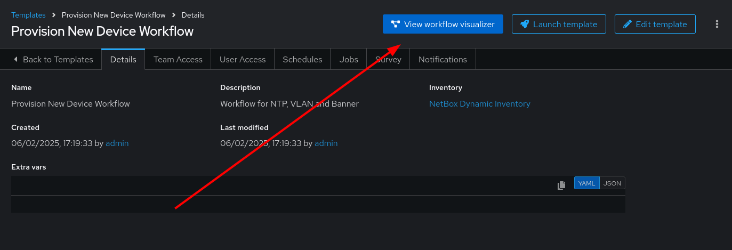
Task: Select the Details tab
Action: click(123, 59)
